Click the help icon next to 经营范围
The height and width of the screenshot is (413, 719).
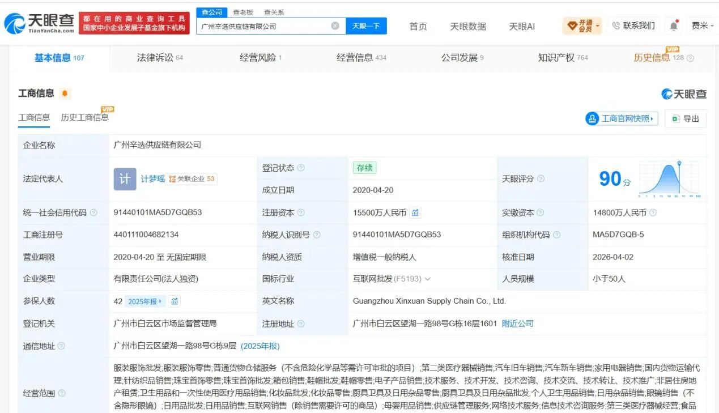pyautogui.click(x=61, y=393)
